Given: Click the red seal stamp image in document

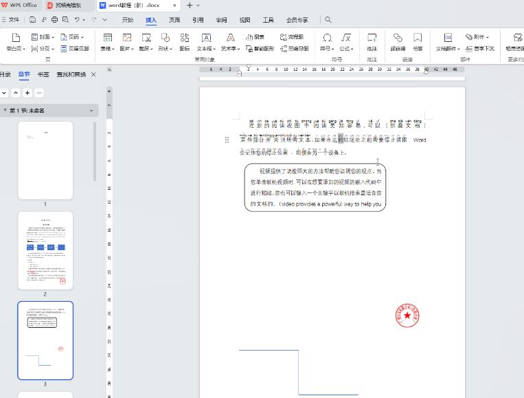Looking at the screenshot, I should (x=407, y=316).
